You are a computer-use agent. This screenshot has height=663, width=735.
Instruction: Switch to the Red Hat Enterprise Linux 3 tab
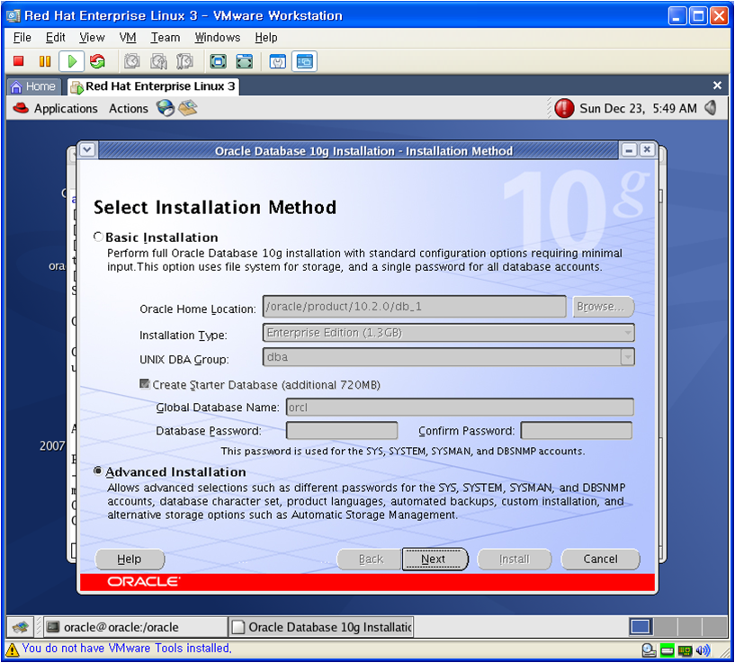153,86
